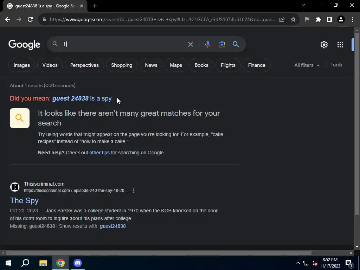The image size is (360, 270).
Task: Expand the All filters dropdown
Action: click(x=307, y=65)
